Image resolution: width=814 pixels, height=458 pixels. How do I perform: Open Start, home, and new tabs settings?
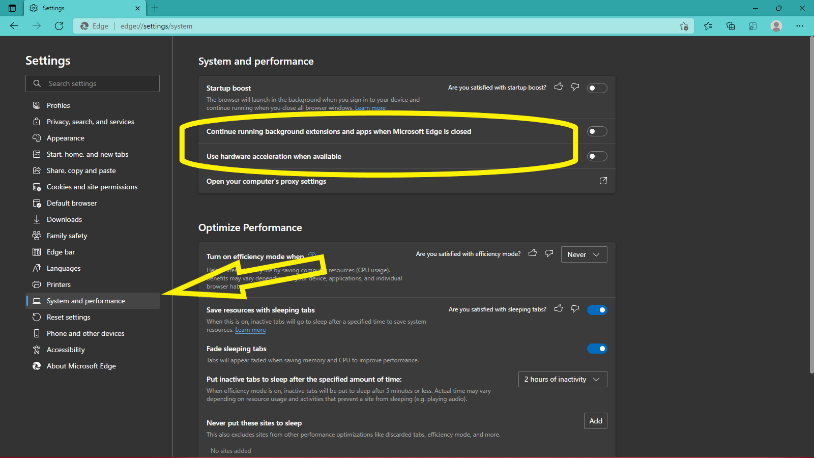pos(93,154)
